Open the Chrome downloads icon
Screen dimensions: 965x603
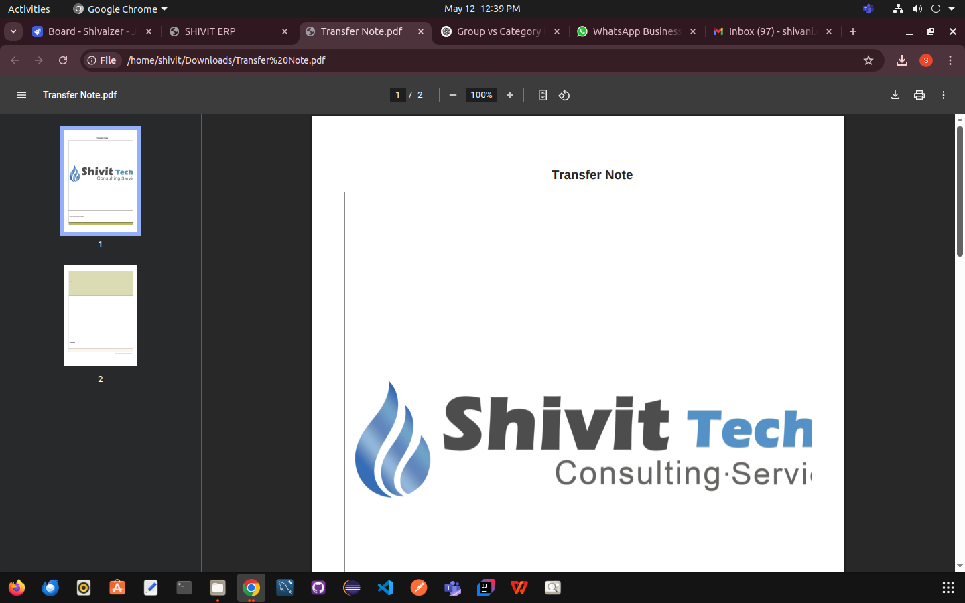(x=902, y=60)
